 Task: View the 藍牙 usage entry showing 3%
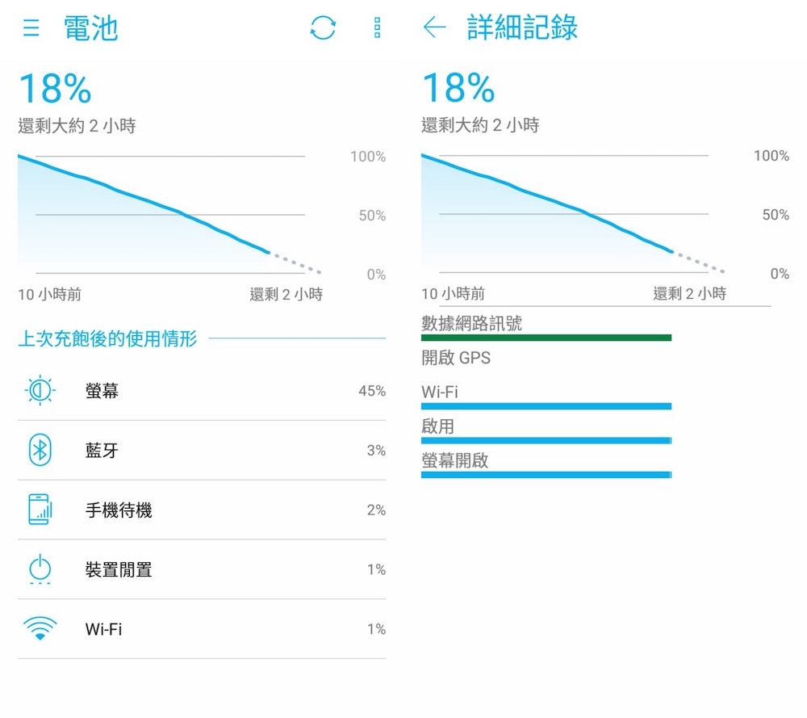click(202, 451)
